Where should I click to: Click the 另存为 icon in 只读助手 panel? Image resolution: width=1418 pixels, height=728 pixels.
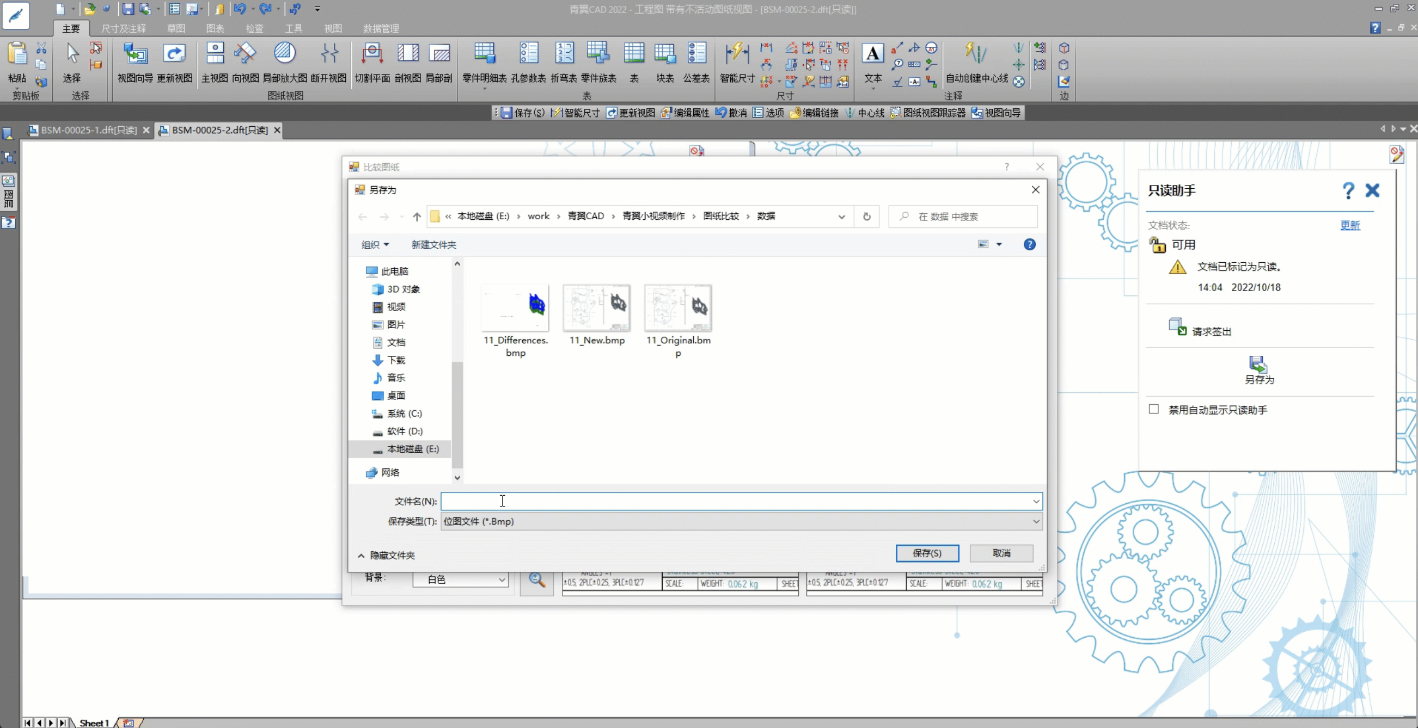1260,370
